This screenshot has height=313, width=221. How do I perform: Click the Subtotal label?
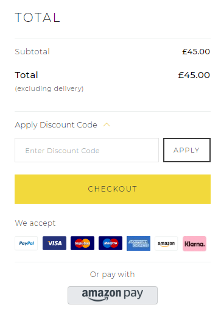click(x=32, y=52)
